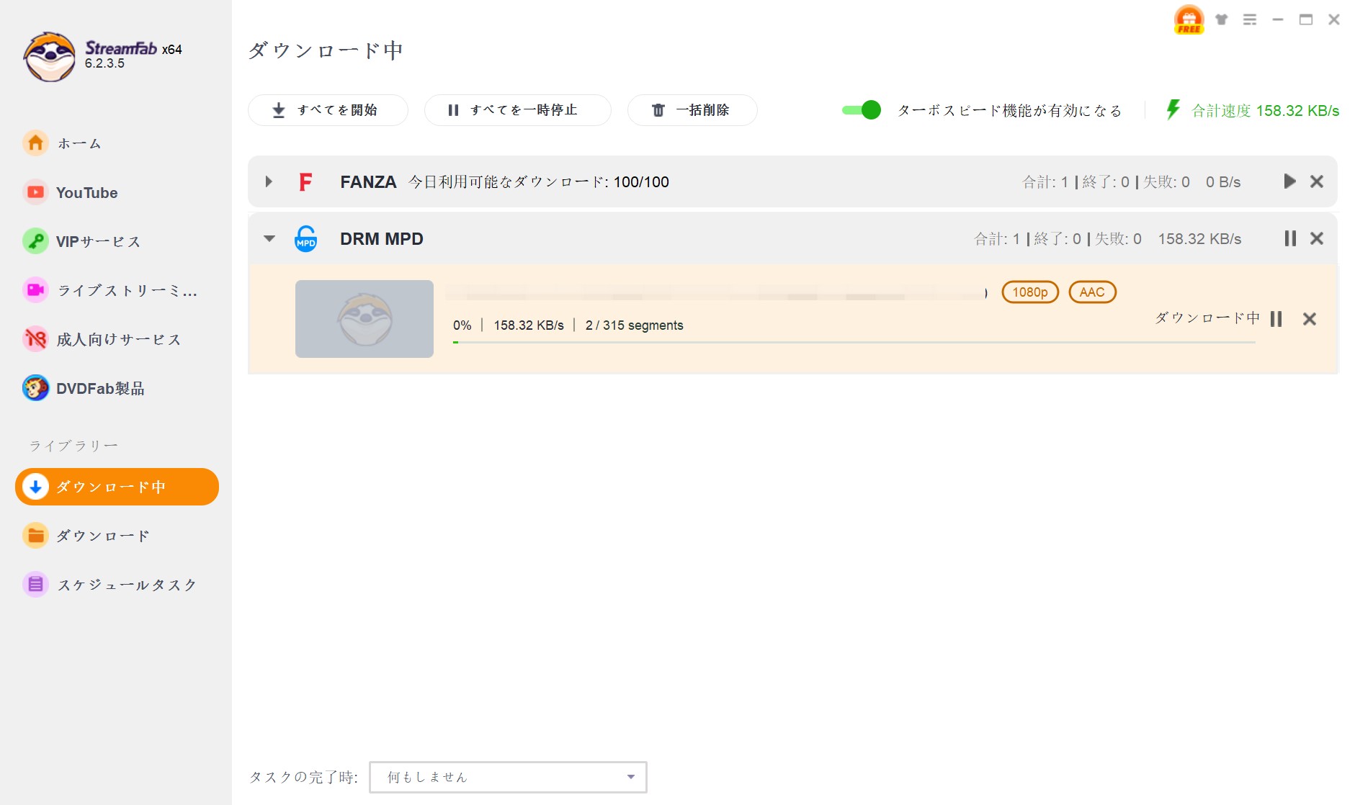Click the FREE gift promotion badge
This screenshot has width=1355, height=805.
1188,19
